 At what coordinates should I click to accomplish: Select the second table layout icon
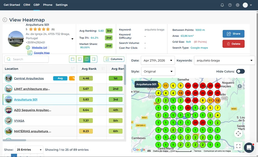[80, 59]
